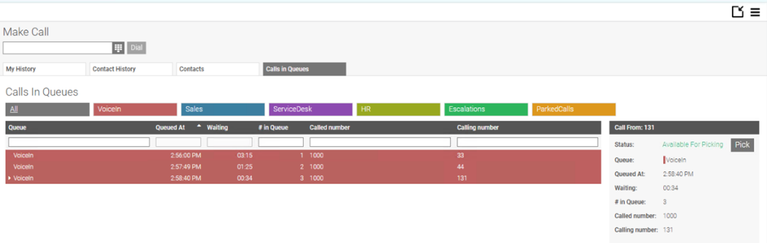
Task: Show the purple ServiceDesk queue calls
Action: click(x=310, y=109)
